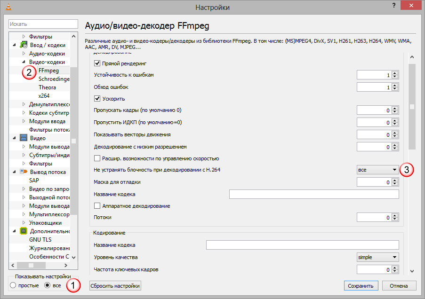
Task: Increase Потоки spinner value
Action: pos(395,215)
